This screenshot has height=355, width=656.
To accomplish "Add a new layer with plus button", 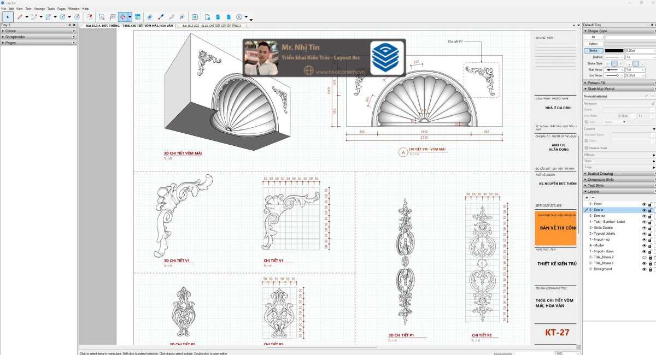I will click(587, 198).
